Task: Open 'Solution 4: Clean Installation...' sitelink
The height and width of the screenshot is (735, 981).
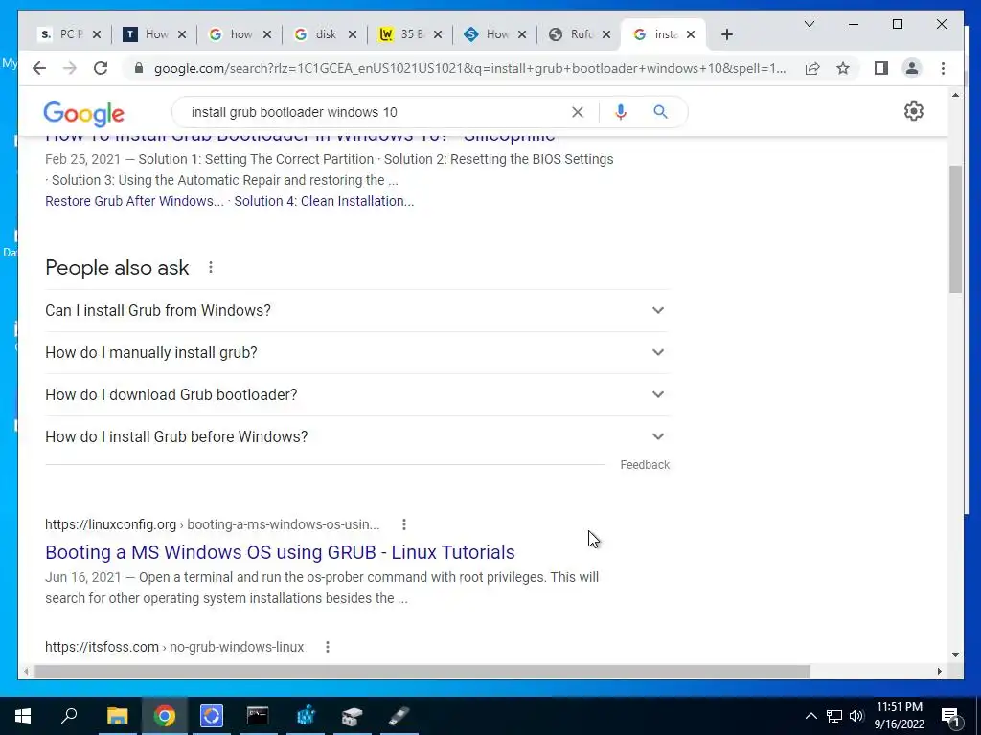Action: (324, 201)
